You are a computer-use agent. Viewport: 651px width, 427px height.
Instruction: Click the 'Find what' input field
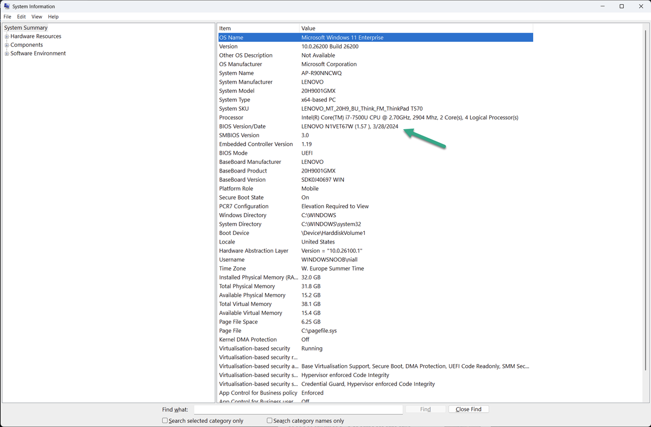[x=298, y=410]
